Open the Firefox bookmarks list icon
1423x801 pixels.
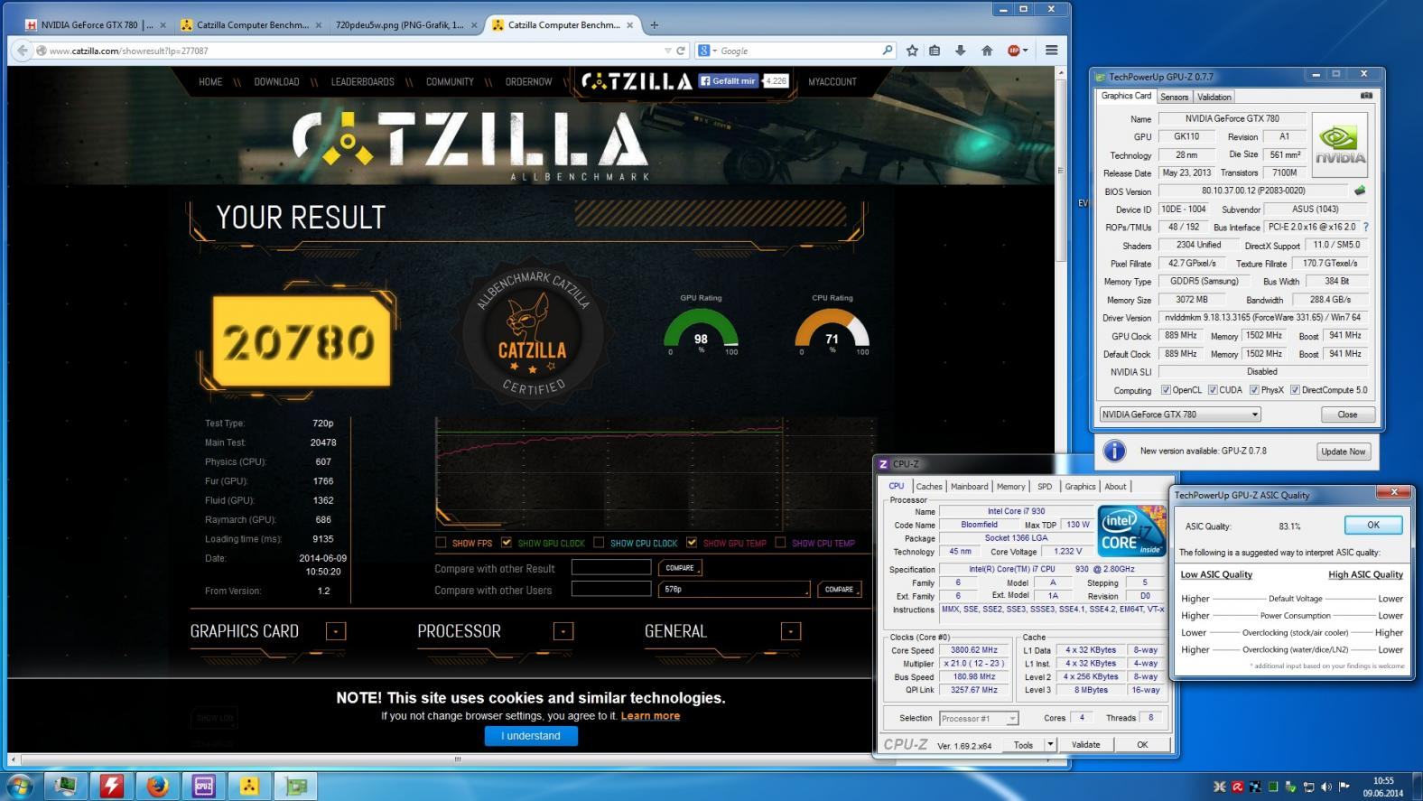click(x=935, y=51)
